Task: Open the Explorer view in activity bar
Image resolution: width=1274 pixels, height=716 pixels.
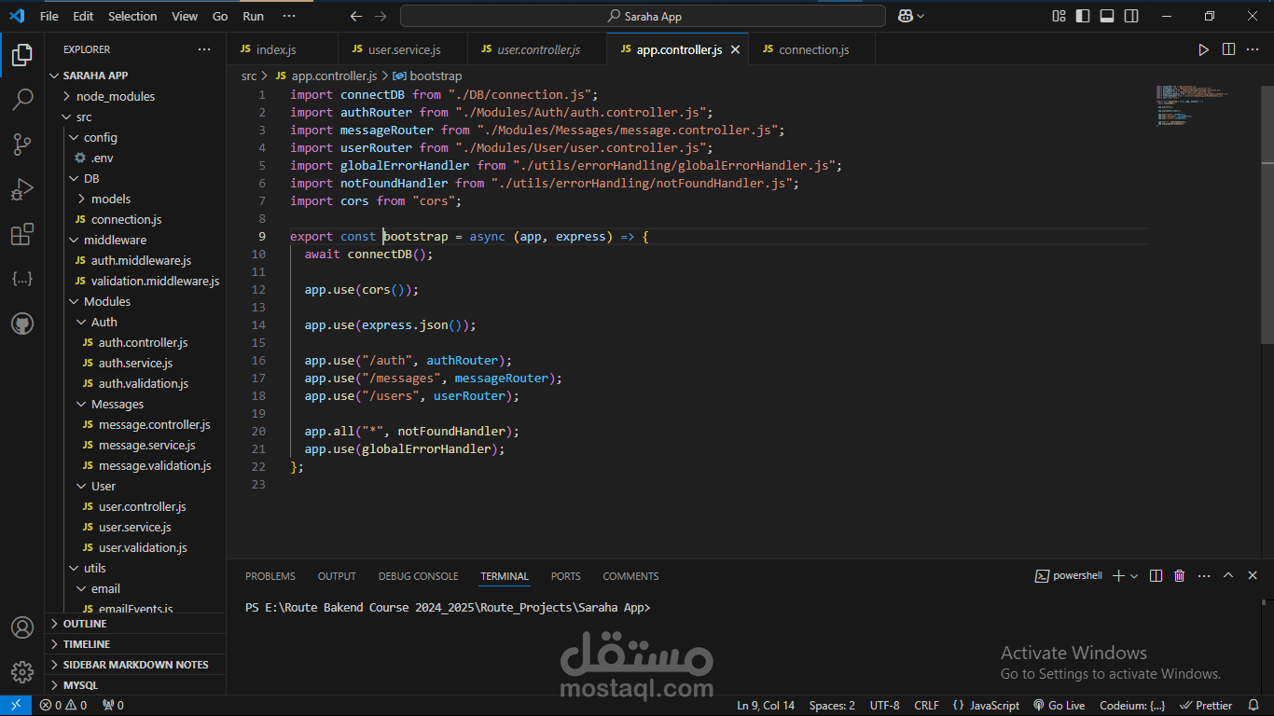Action: coord(22,55)
